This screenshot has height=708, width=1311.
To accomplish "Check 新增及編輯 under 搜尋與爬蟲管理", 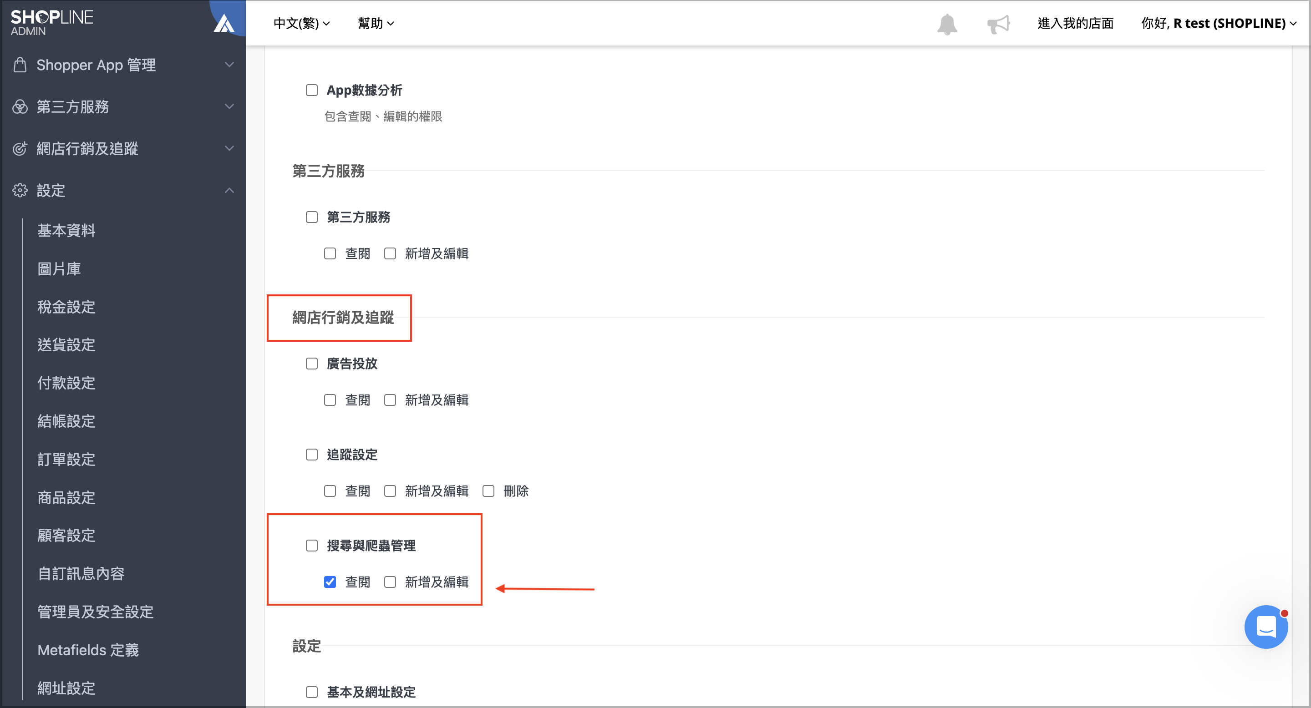I will [390, 582].
